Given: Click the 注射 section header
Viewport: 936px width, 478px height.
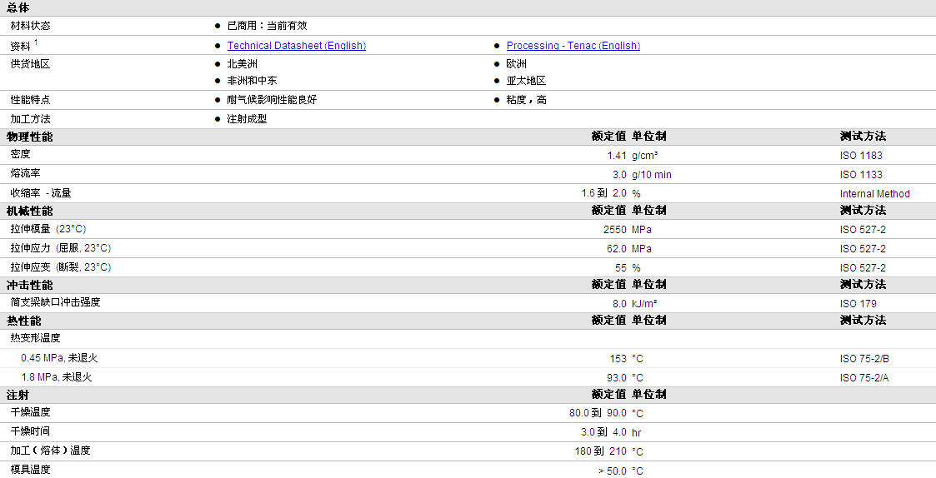Looking at the screenshot, I should coord(18,395).
